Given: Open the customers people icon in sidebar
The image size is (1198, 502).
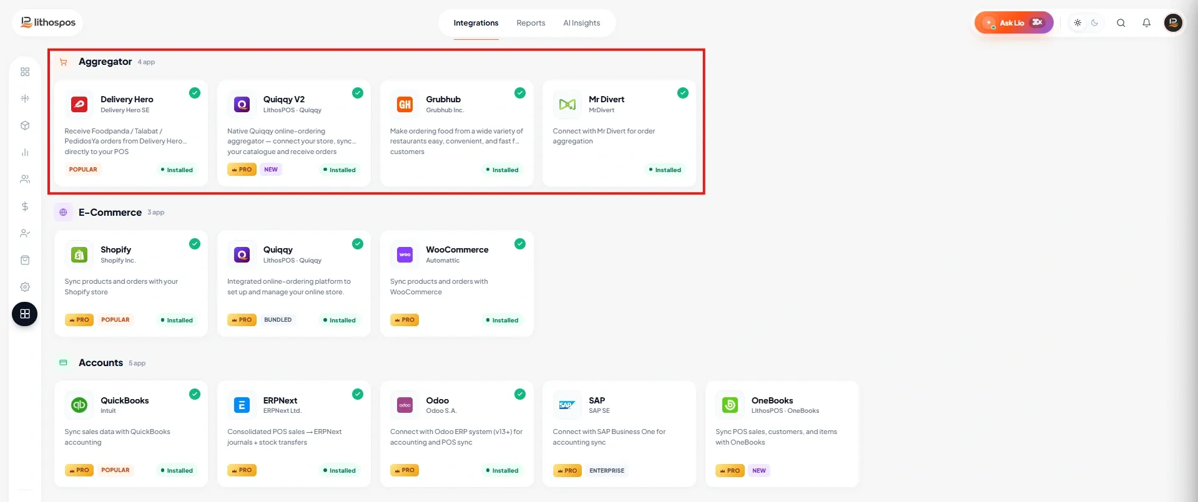Looking at the screenshot, I should coord(25,179).
